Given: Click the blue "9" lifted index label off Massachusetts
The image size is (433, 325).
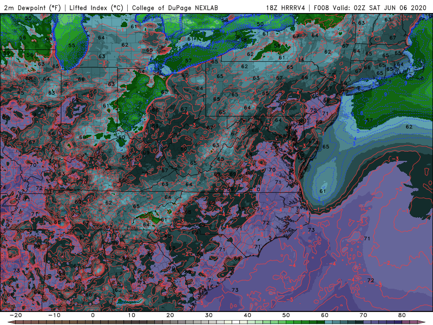Looking at the screenshot, I should pyautogui.click(x=406, y=82).
